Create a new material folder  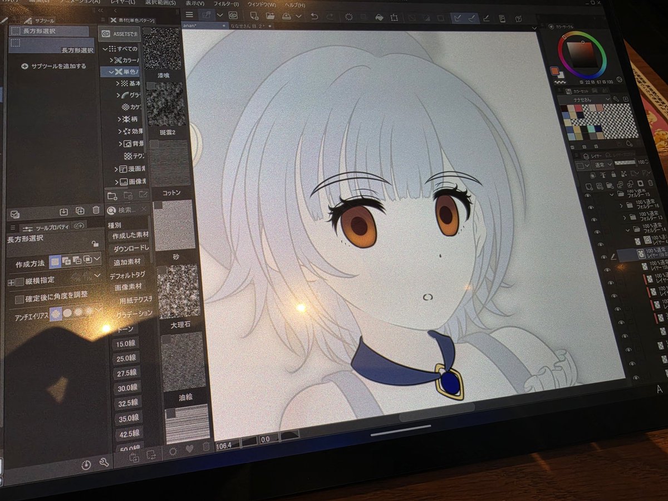[112, 195]
